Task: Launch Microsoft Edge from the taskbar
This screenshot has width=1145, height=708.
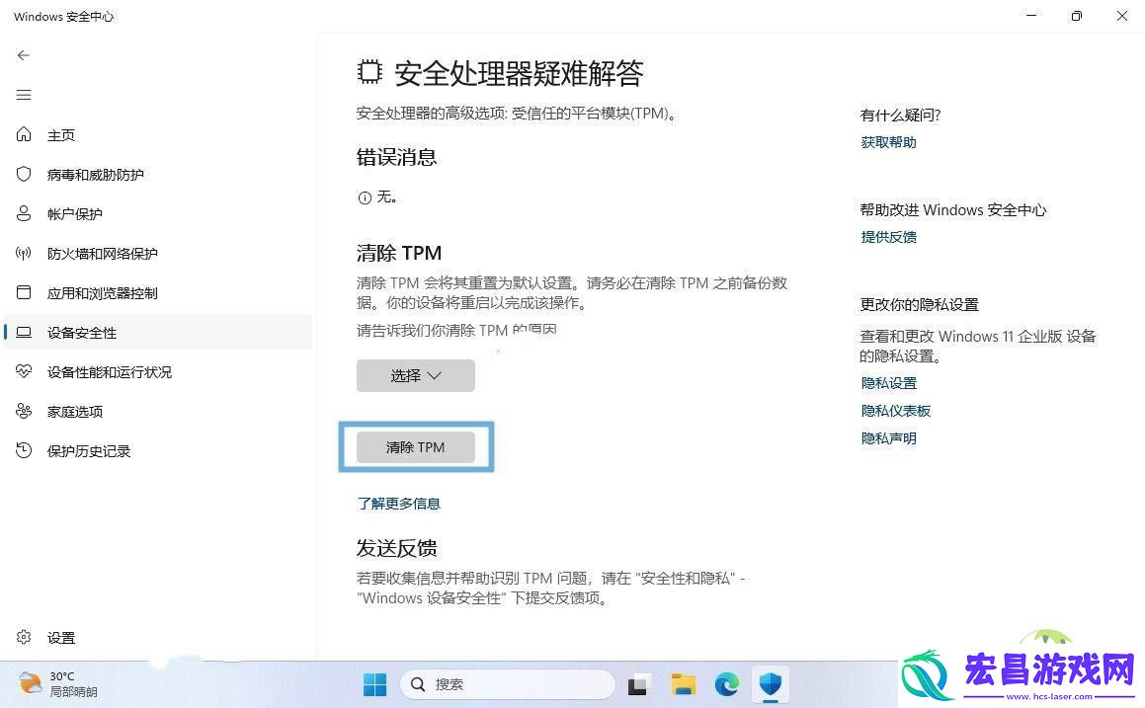Action: click(726, 684)
